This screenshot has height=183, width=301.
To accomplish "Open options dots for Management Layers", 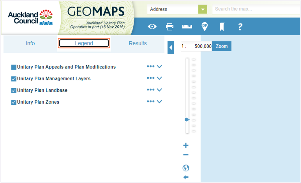I will [150, 78].
